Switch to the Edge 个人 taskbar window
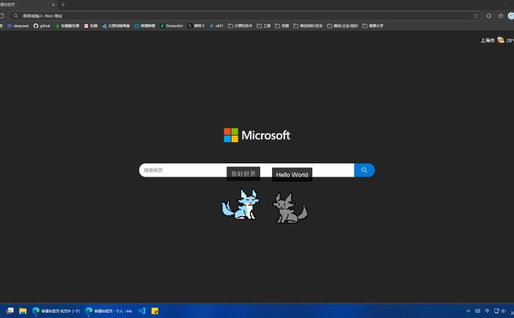514x318 pixels. coord(109,311)
